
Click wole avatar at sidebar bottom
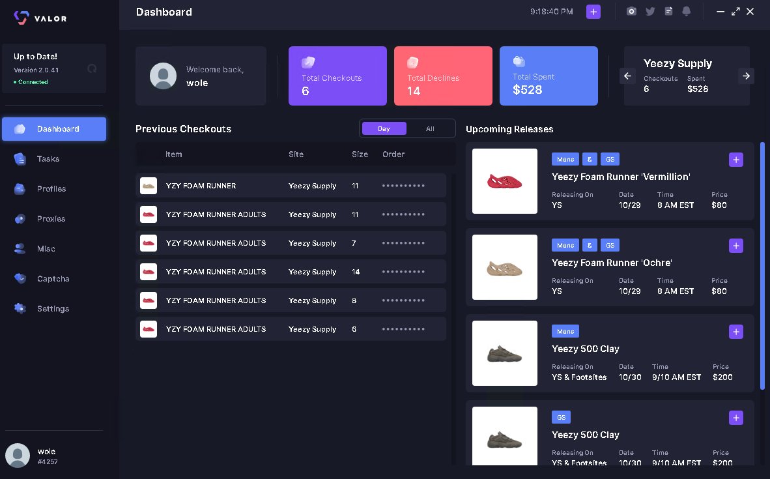[18, 456]
